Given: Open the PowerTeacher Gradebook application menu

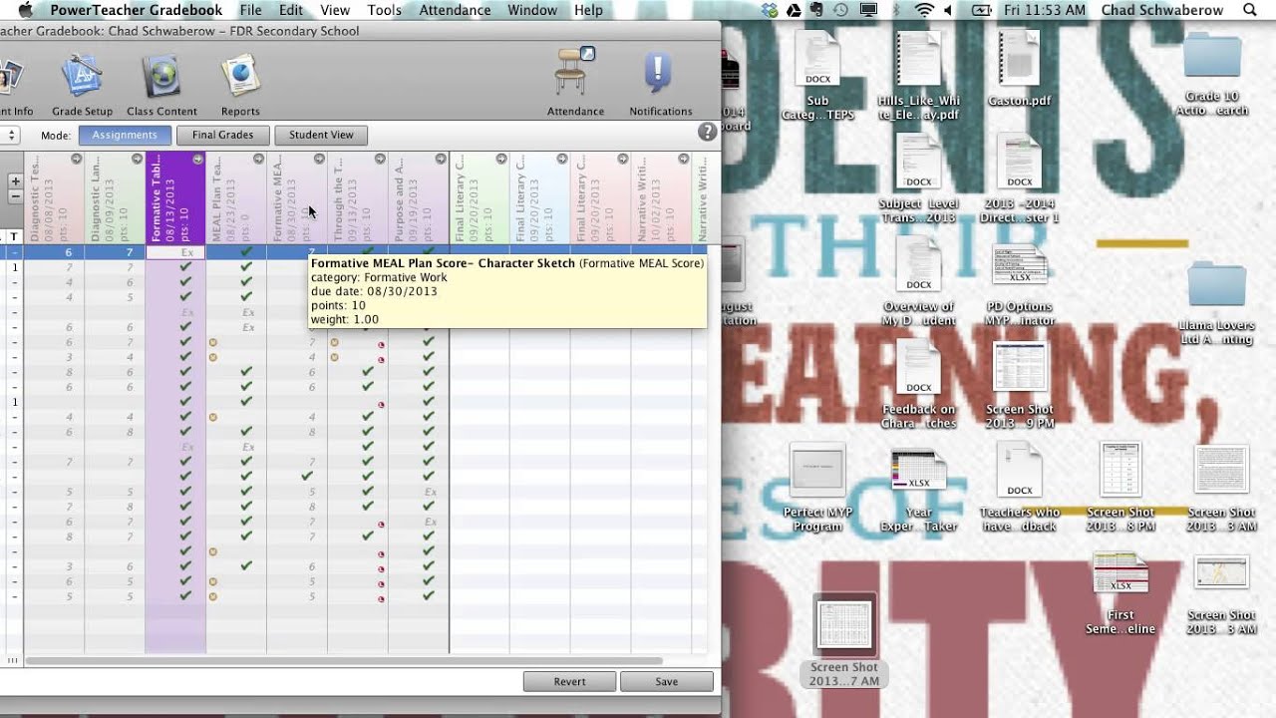Looking at the screenshot, I should tap(137, 10).
